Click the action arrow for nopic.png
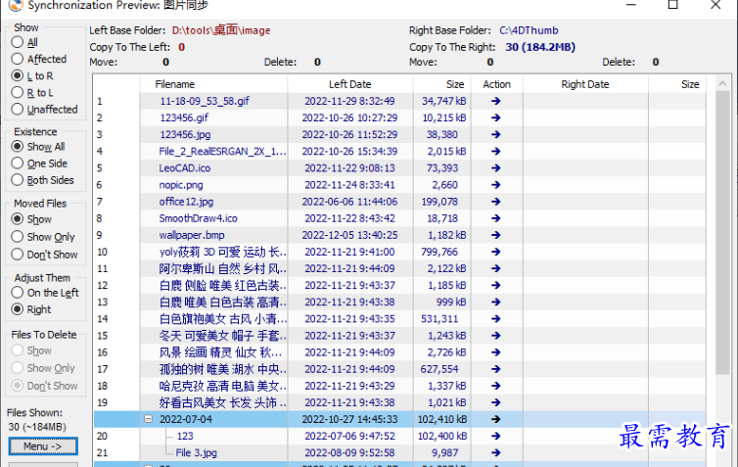Screen dimensions: 738x467 [496, 185]
